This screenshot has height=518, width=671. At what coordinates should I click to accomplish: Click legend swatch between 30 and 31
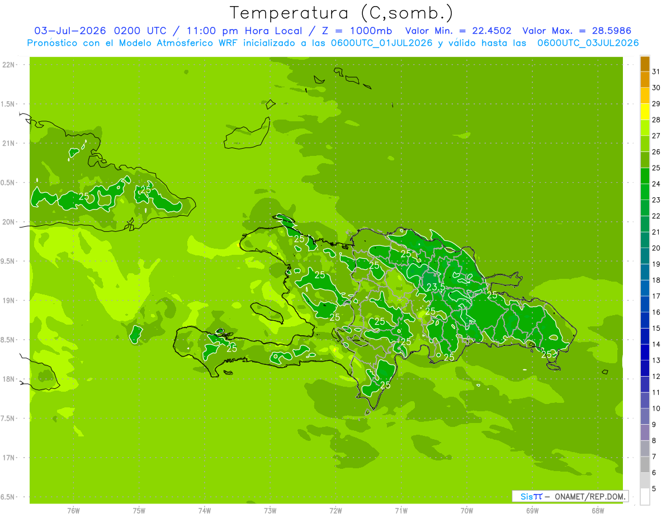click(x=645, y=80)
